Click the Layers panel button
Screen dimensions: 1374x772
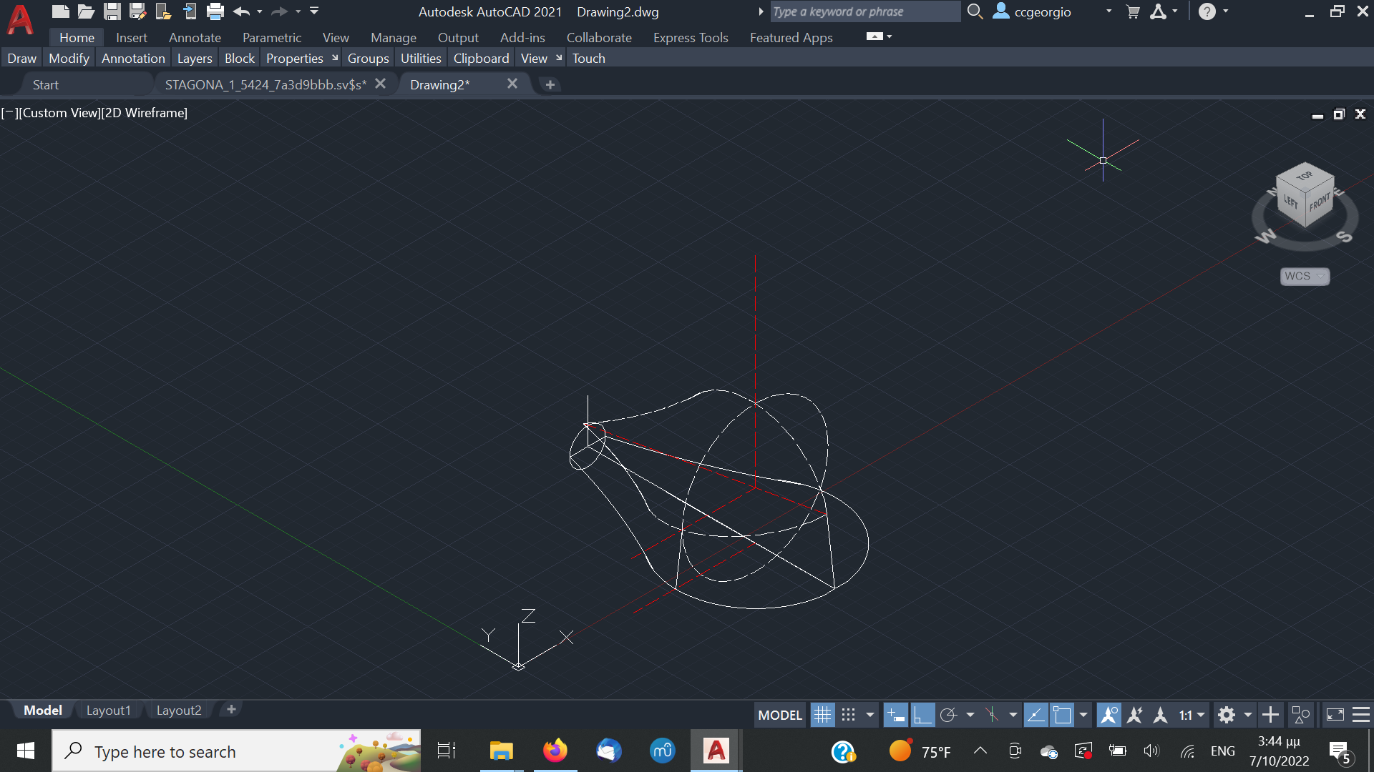(195, 59)
